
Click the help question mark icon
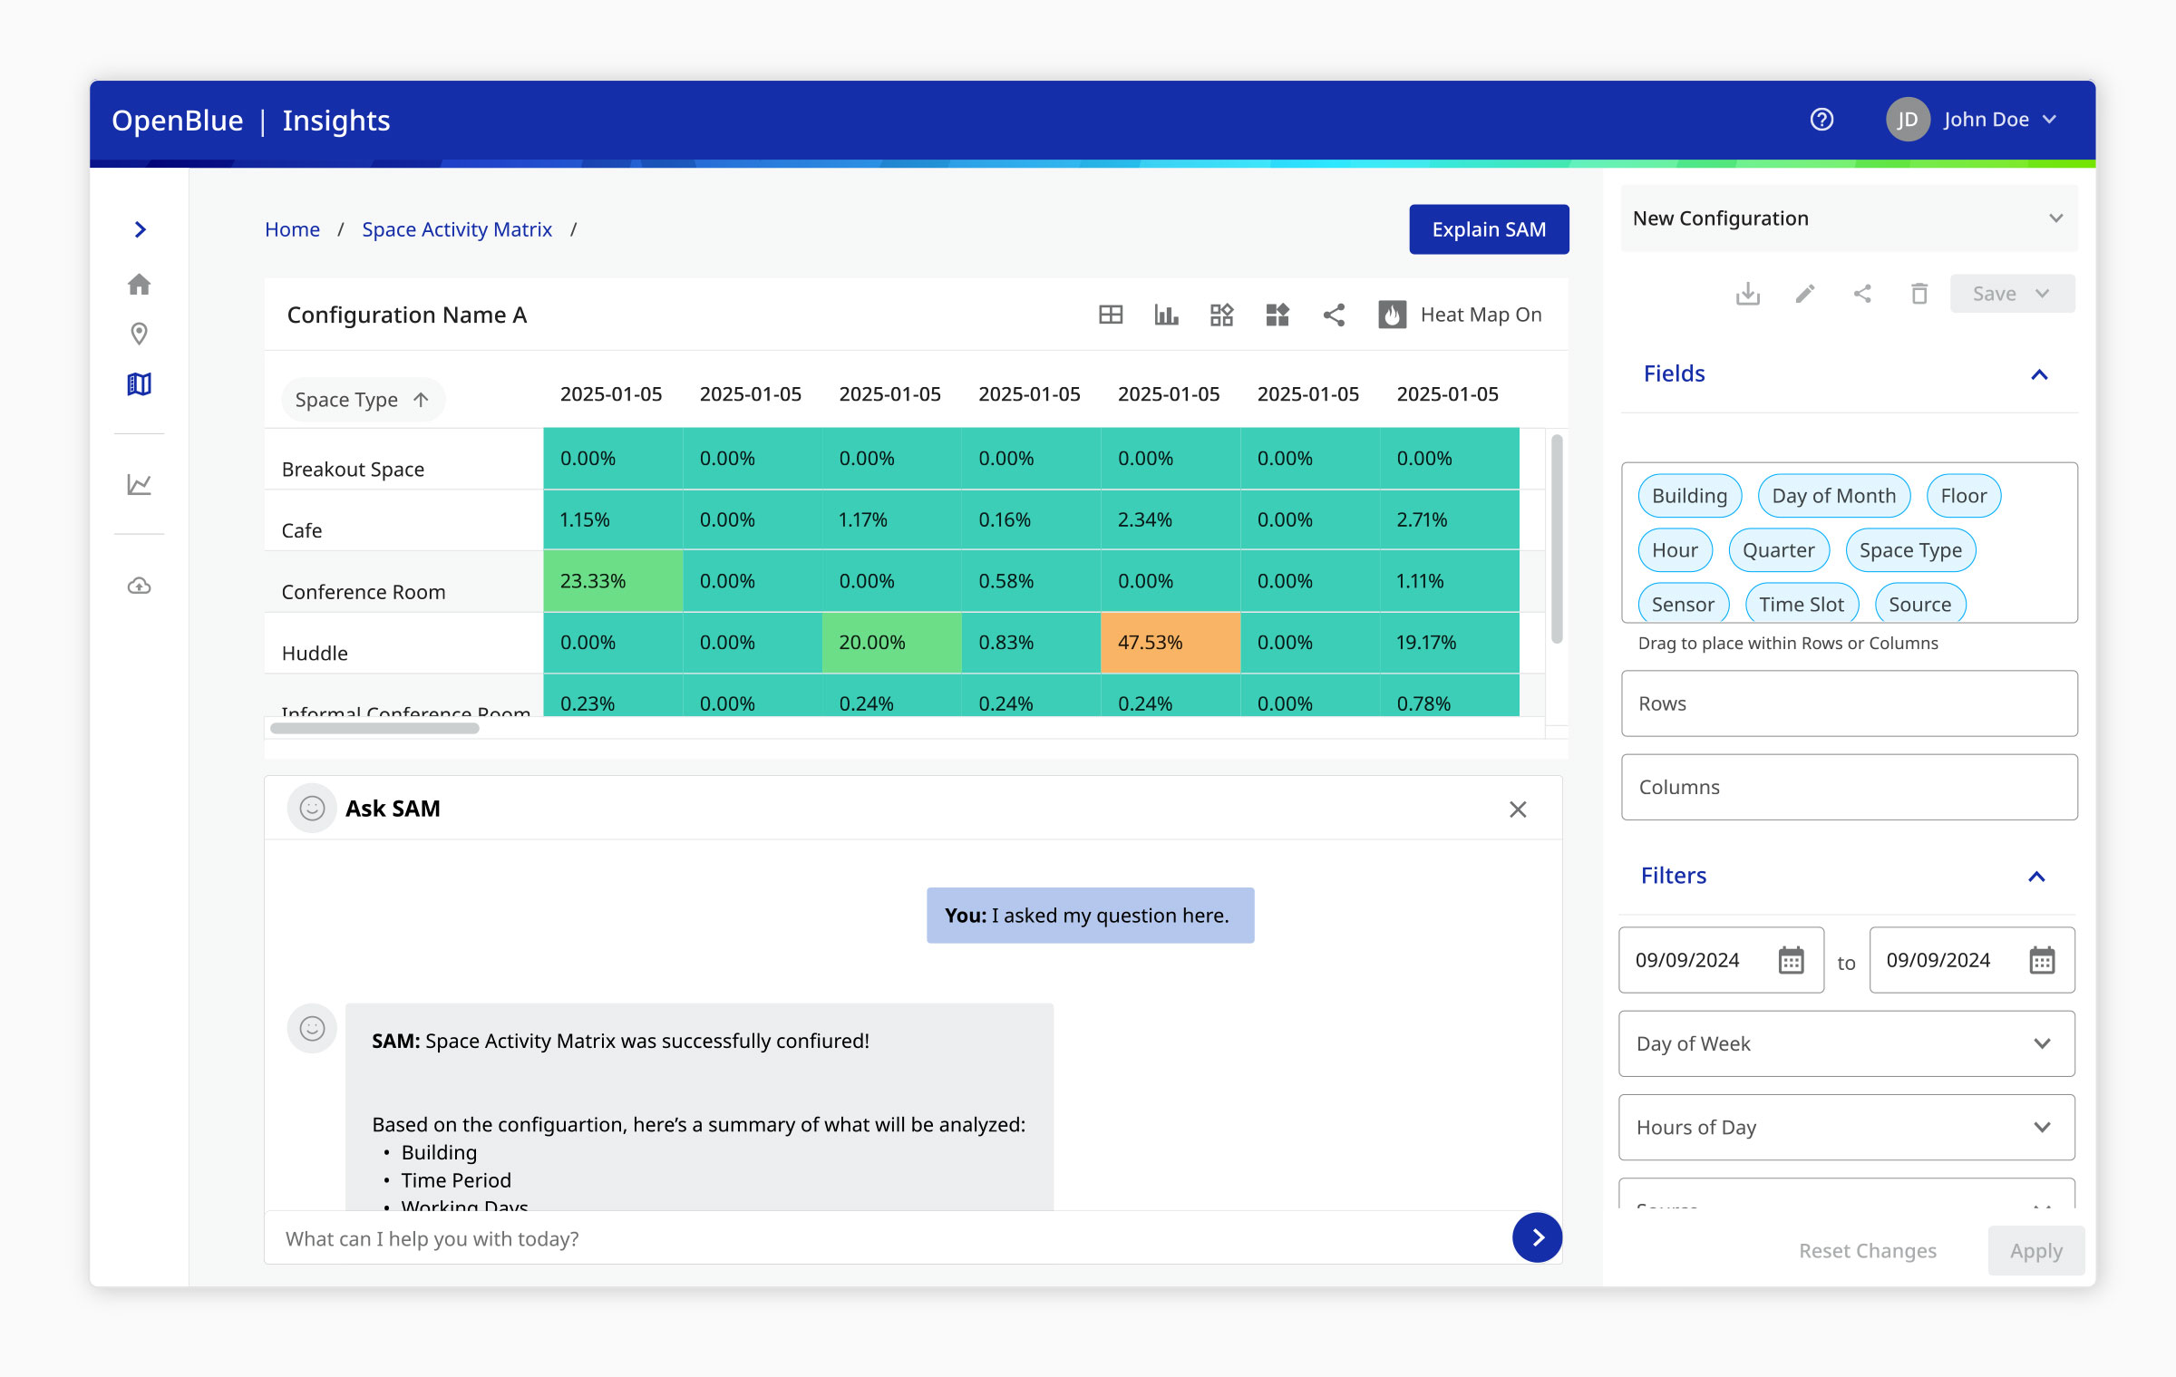[x=1821, y=120]
